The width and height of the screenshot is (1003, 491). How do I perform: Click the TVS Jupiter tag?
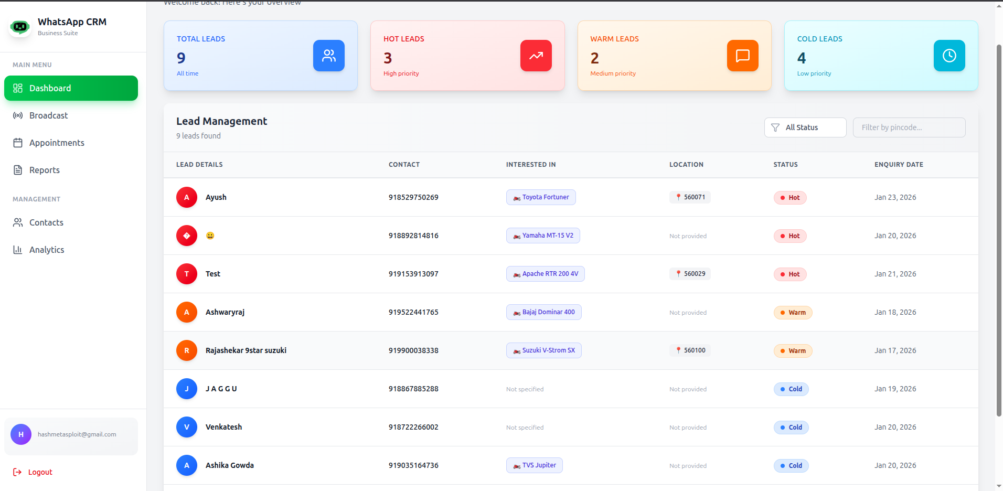tap(535, 465)
